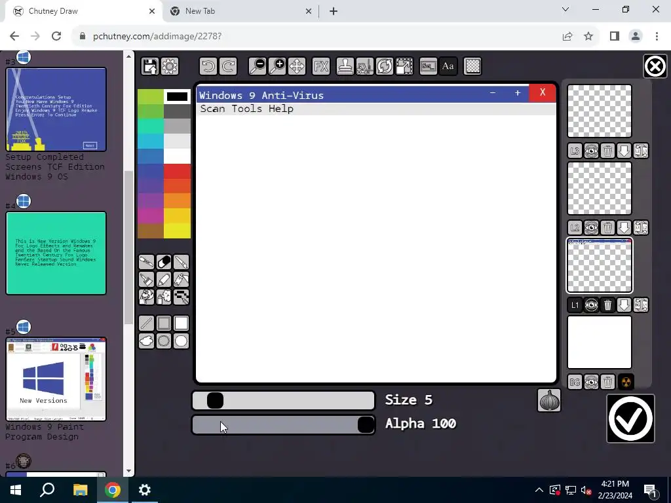Image resolution: width=671 pixels, height=503 pixels.
Task: Select the BG layer label button
Action: [575, 382]
